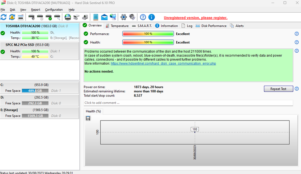Click the save icon above the health graph
The image size is (301, 174).
[x=88, y=118]
